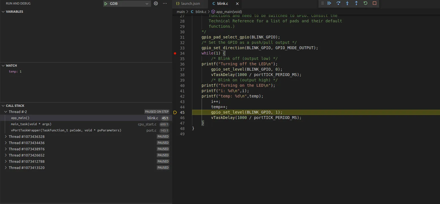The image size is (440, 204).
Task: Select the vPortTaskWrapper stack frame
Action: click(x=66, y=131)
